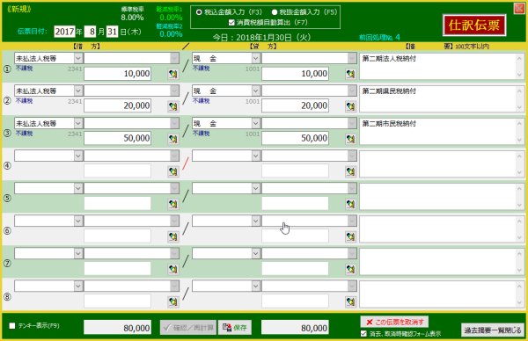Image resolution: width=528 pixels, height=341 pixels.
Task: Enable the テンキー表示(F9) checkbox
Action: pyautogui.click(x=12, y=325)
